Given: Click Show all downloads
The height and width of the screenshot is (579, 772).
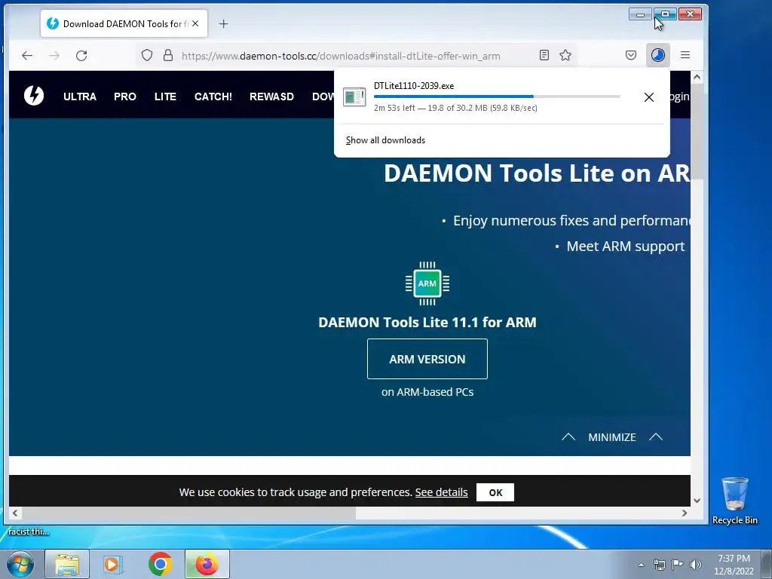Looking at the screenshot, I should (x=385, y=140).
